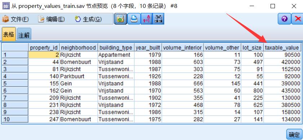Click the binoculars search icon
303x140 pixels.
pyautogui.click(x=158, y=19)
